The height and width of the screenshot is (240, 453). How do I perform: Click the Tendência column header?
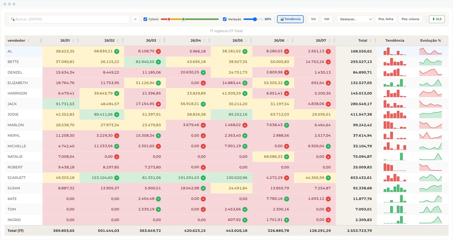395,40
